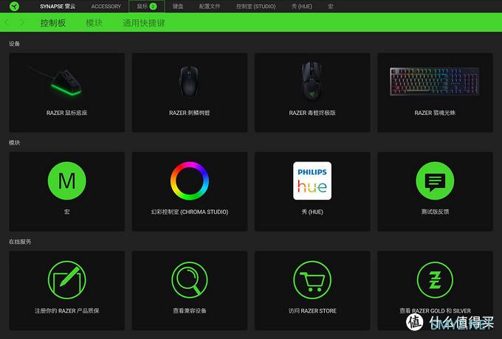
Task: Click the 秀 (HUE) module label
Action: 312,212
